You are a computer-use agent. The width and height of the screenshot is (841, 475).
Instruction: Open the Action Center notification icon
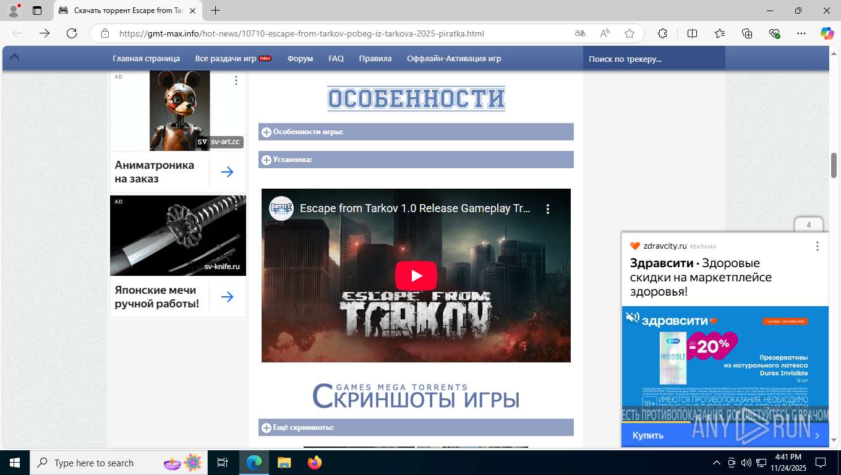[820, 463]
